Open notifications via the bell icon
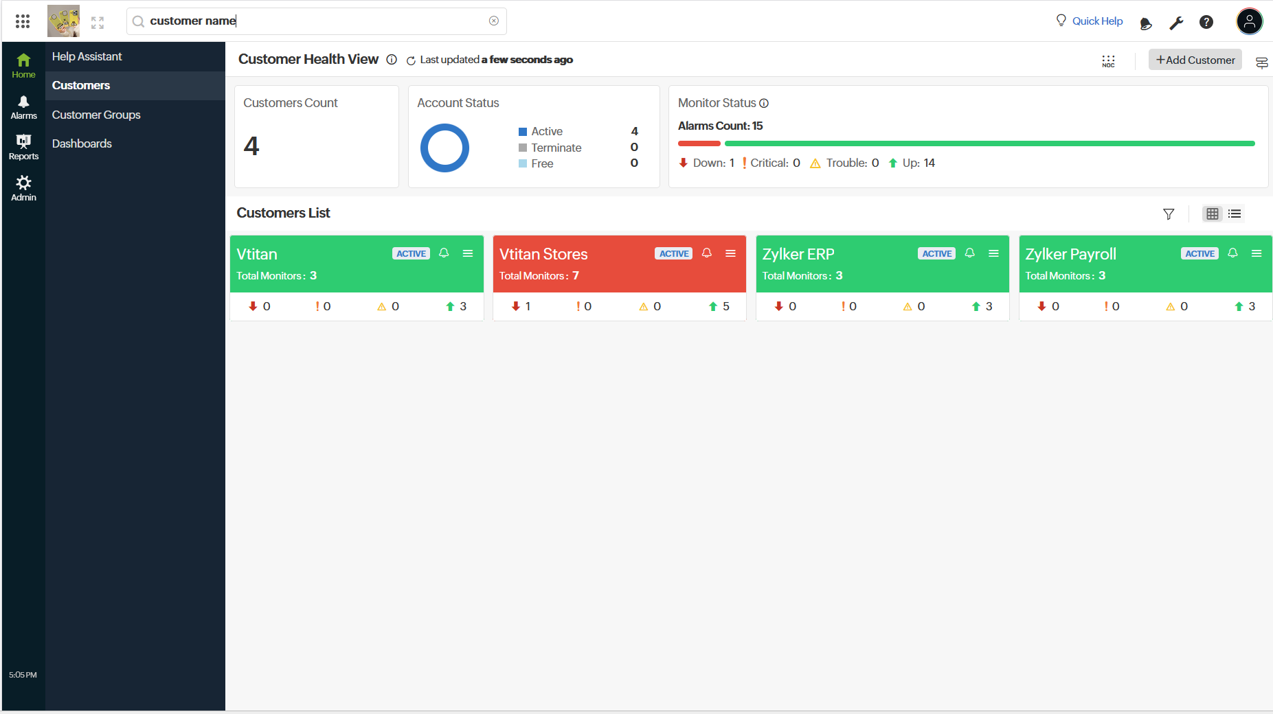The width and height of the screenshot is (1273, 714). click(1145, 23)
